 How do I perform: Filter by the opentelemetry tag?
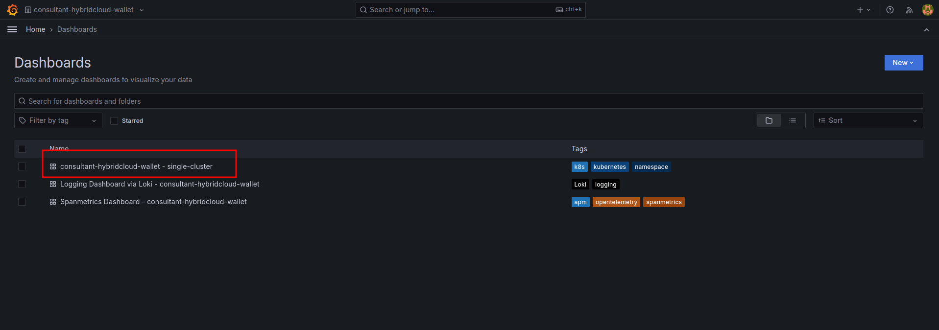pos(616,202)
